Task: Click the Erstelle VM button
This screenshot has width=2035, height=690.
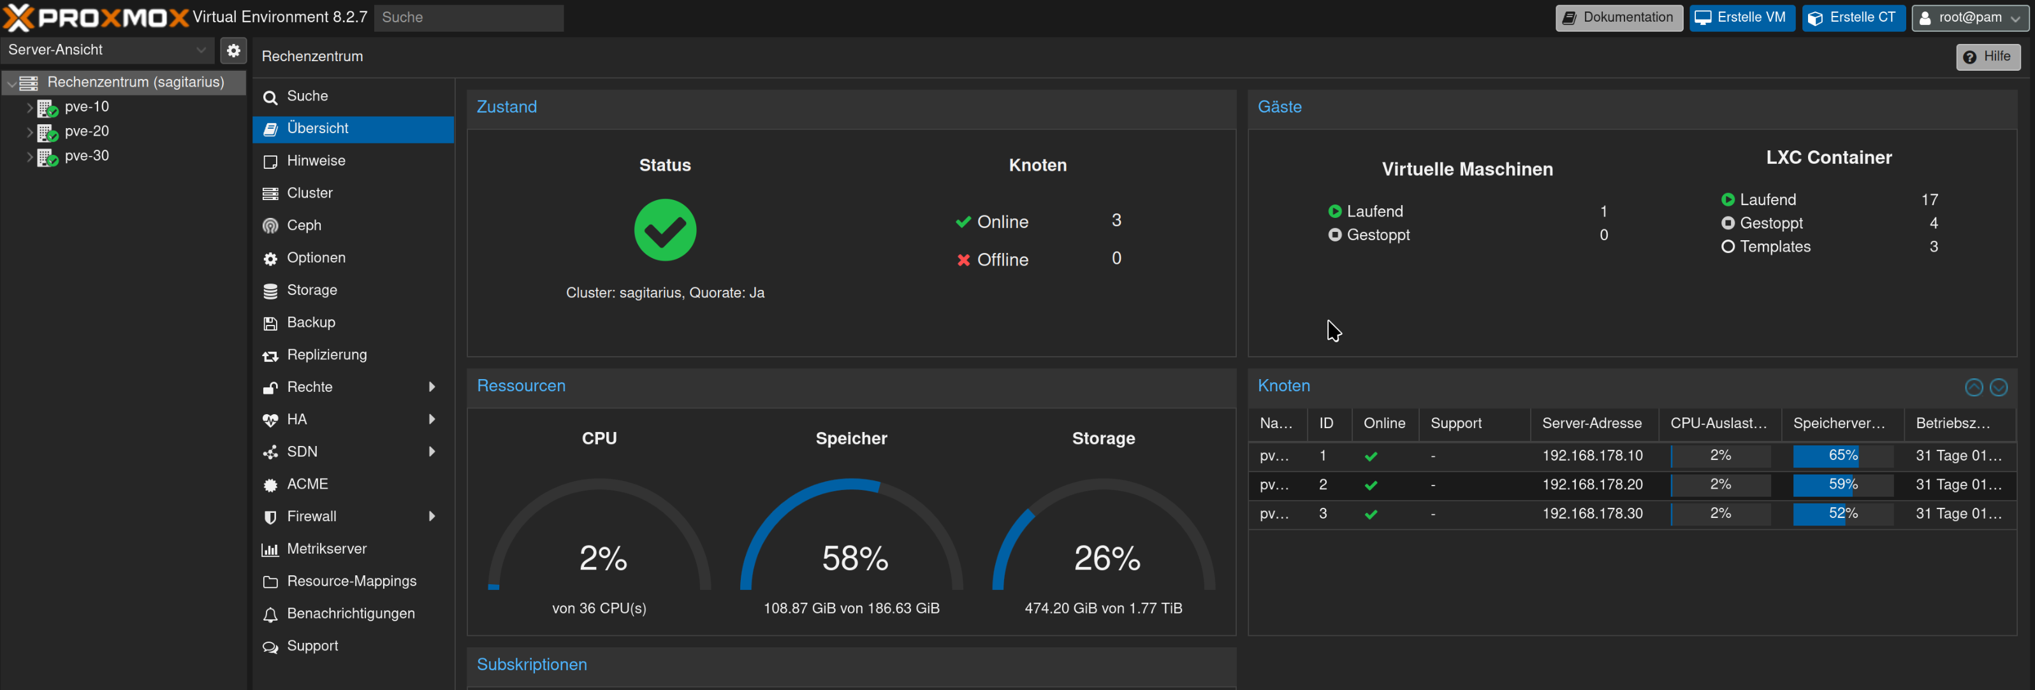Action: tap(1742, 17)
